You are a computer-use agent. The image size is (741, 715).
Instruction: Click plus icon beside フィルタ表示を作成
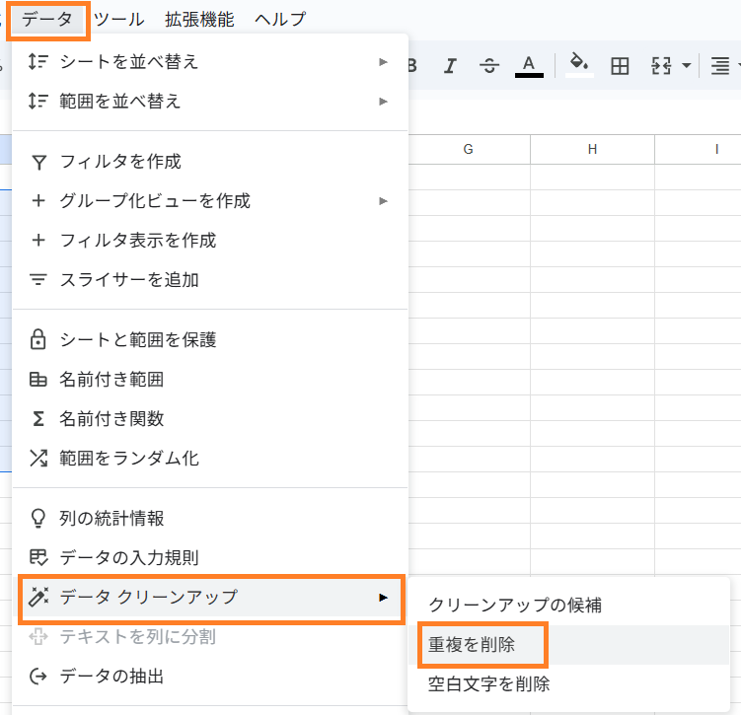point(38,240)
